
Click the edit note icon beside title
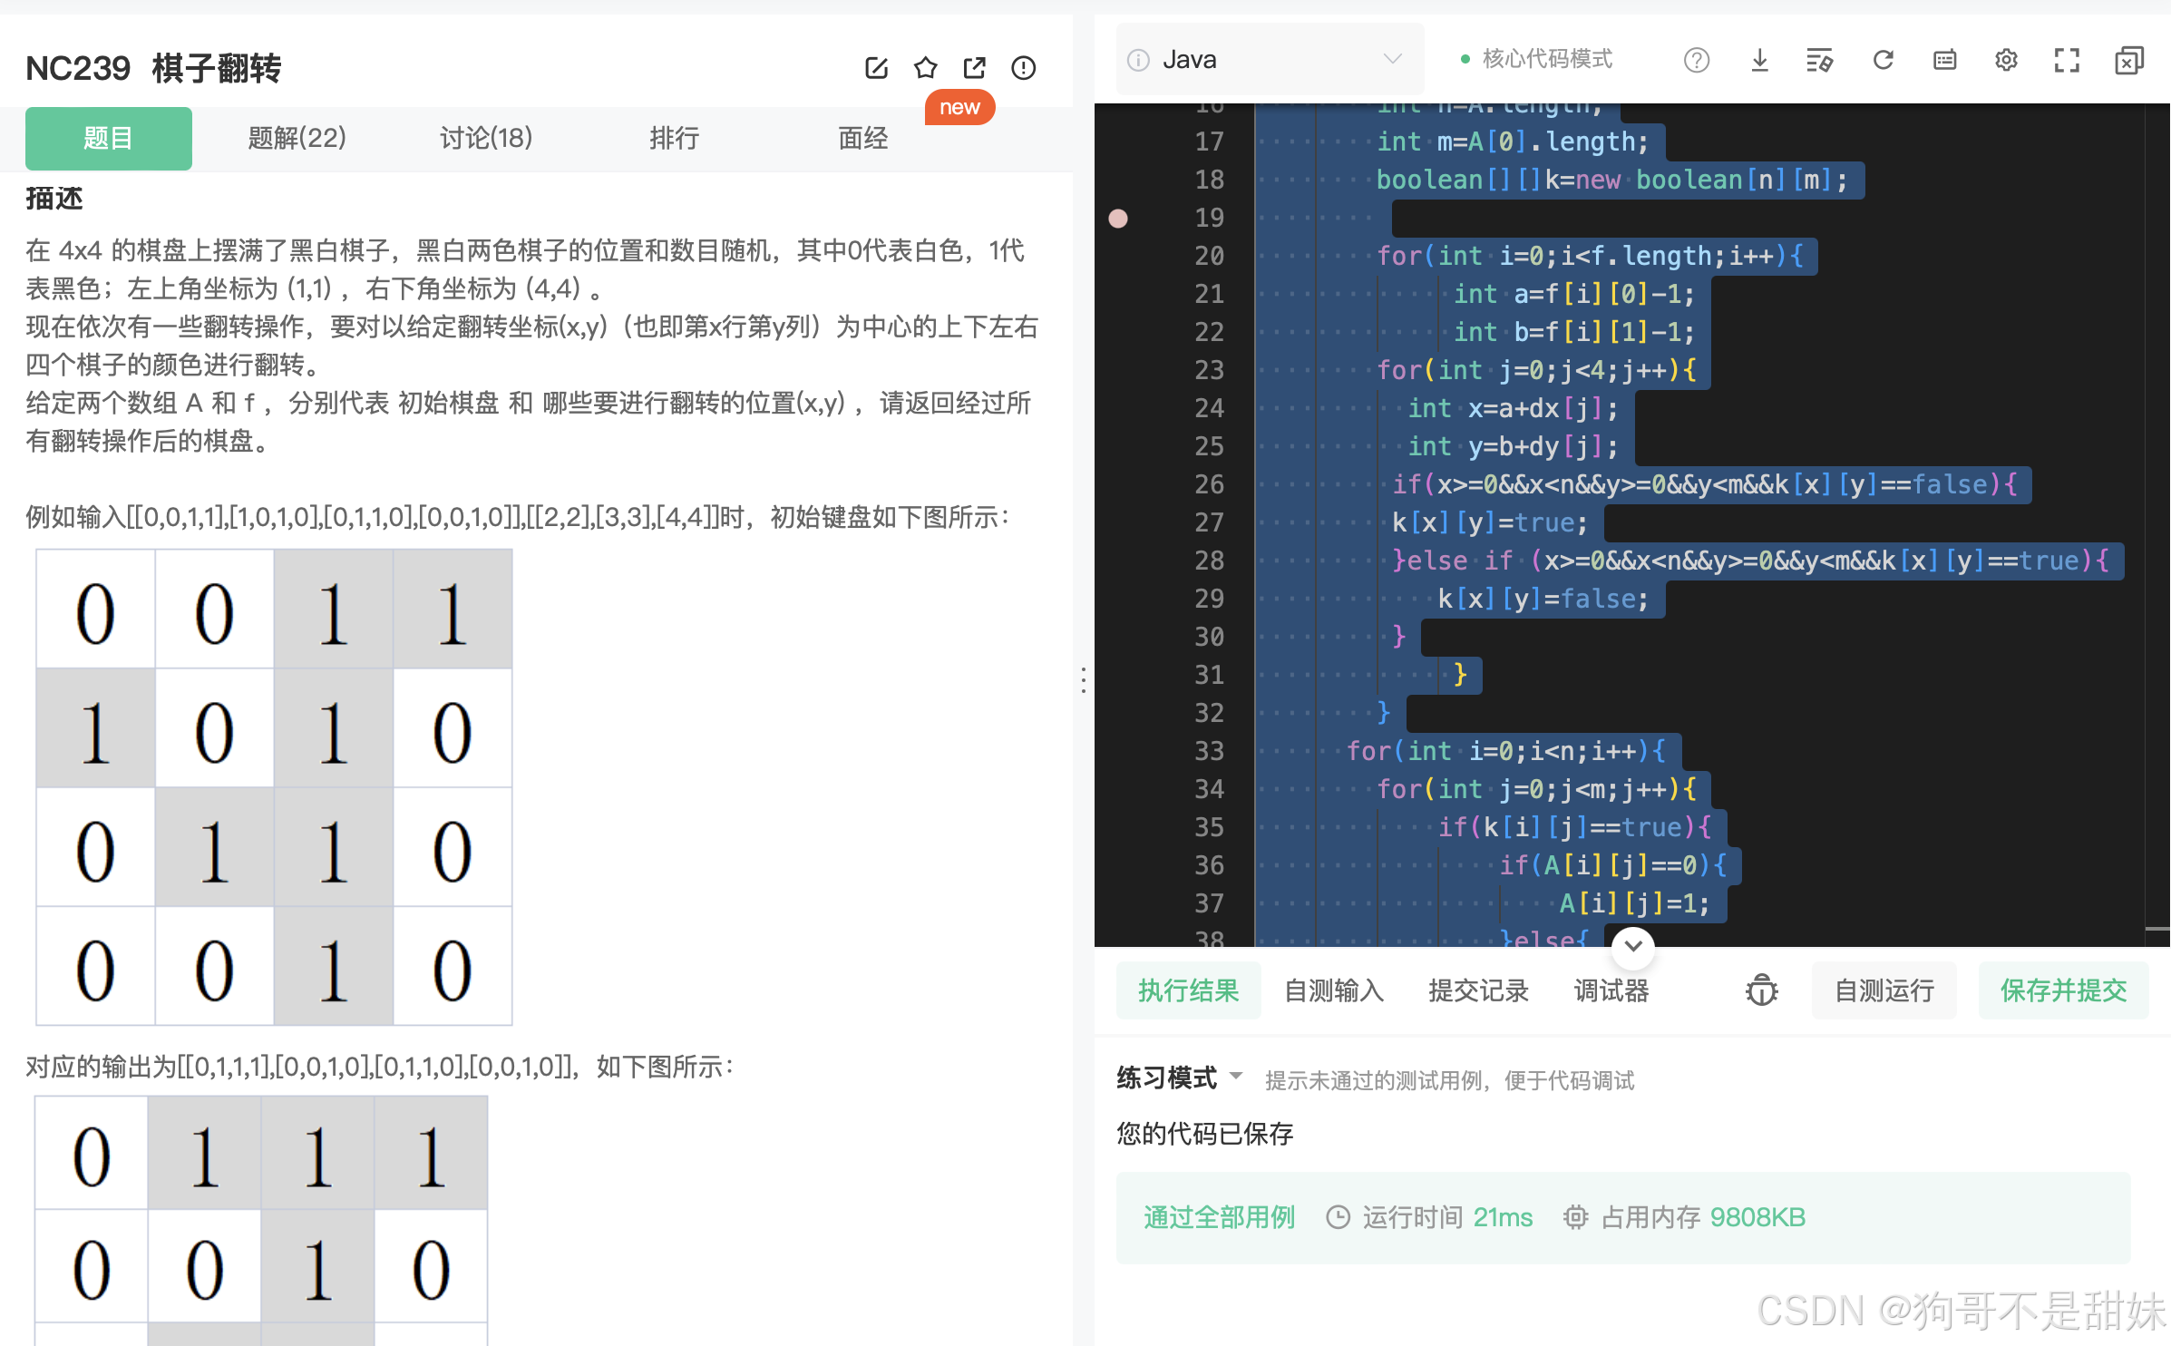pos(876,68)
